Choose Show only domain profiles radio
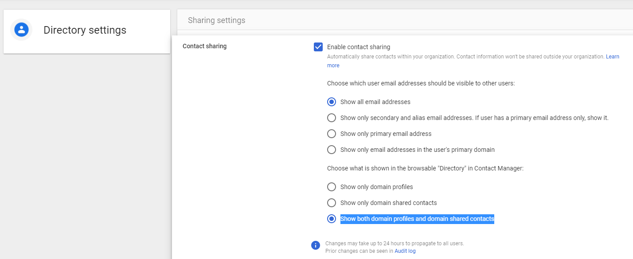Image resolution: width=633 pixels, height=259 pixels. coord(332,187)
